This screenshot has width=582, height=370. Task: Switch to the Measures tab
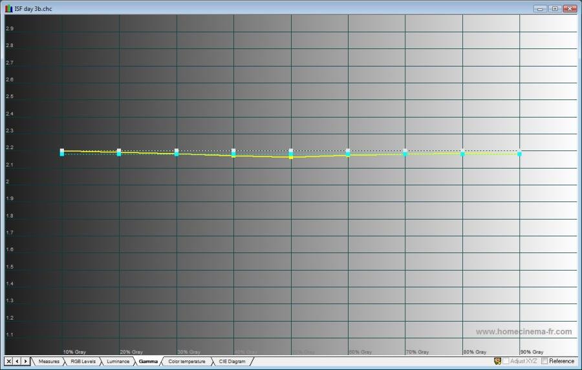(x=48, y=361)
